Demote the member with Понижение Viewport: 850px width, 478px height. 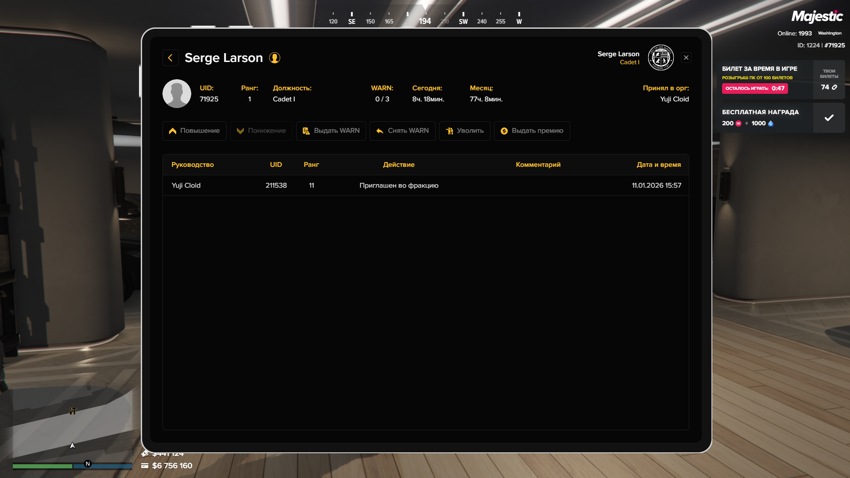click(x=261, y=131)
